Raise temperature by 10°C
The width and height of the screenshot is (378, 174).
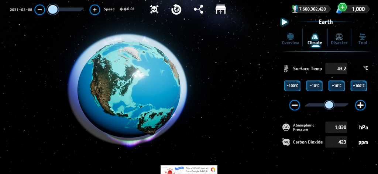337,86
